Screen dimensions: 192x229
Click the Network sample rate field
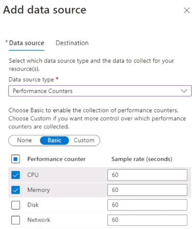click(x=147, y=220)
